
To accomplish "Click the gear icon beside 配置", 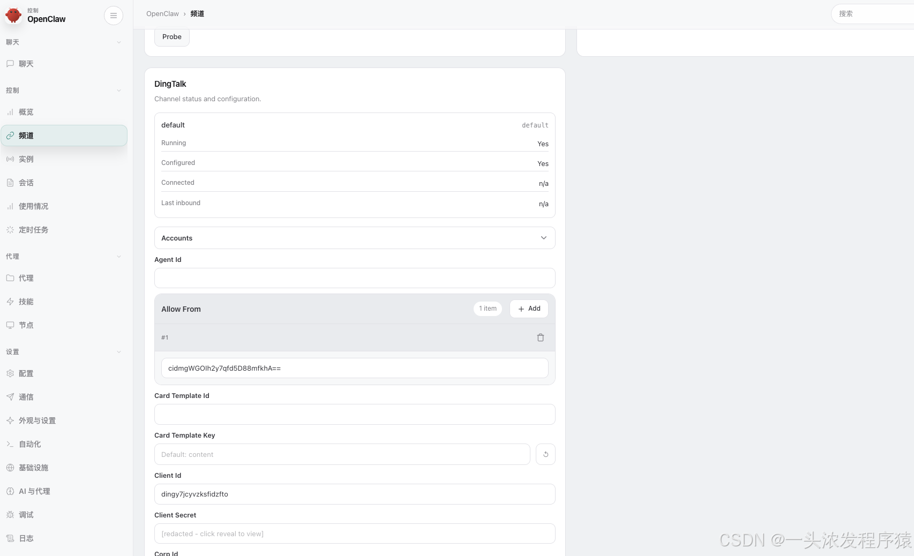I will (x=10, y=373).
